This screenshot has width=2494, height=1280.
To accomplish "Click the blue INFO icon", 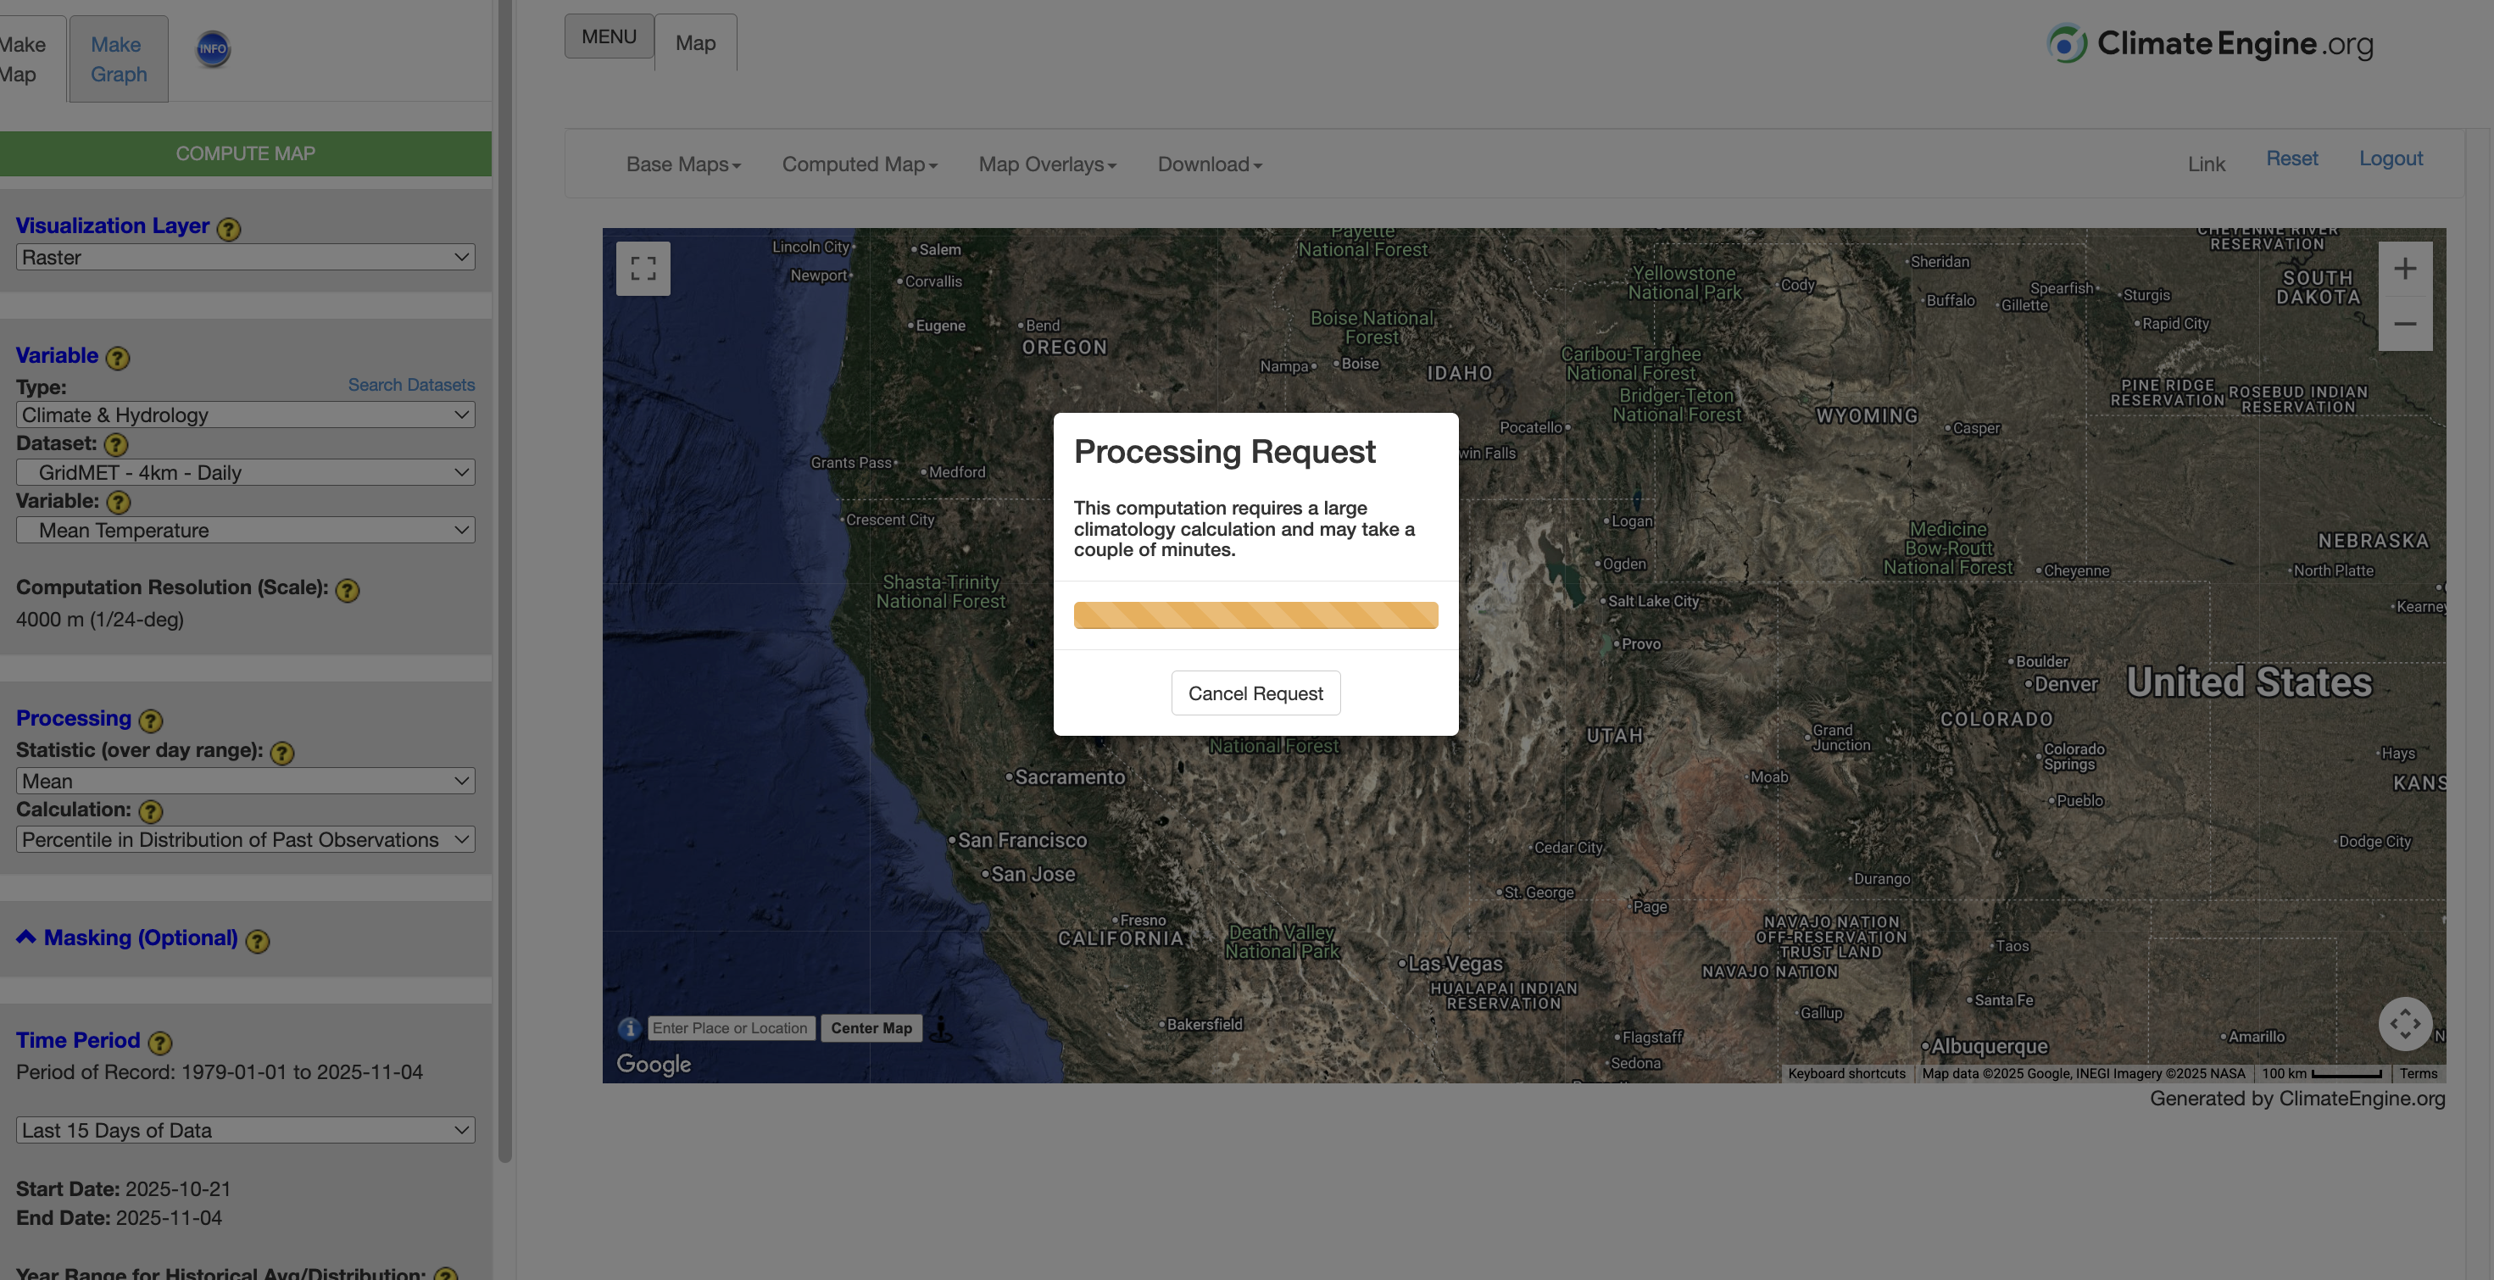I will tap(213, 48).
